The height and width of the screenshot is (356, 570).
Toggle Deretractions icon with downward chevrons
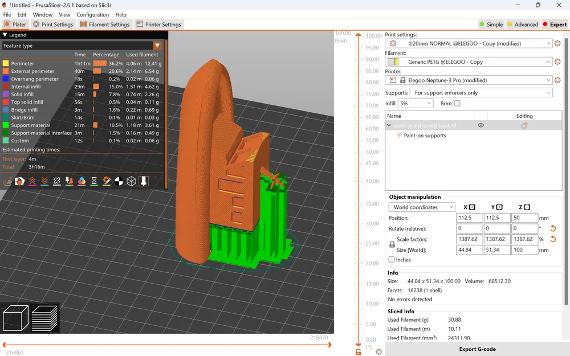point(44,181)
